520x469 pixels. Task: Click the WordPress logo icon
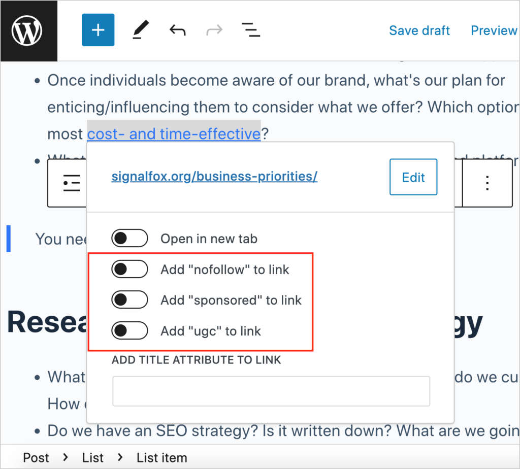pos(28,31)
